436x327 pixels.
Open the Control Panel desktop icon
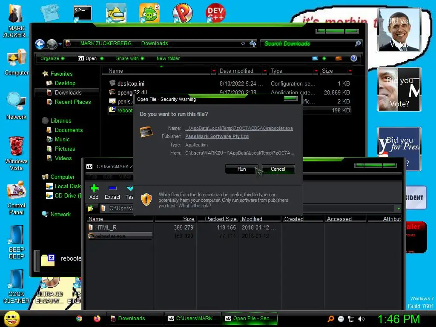pos(17,198)
